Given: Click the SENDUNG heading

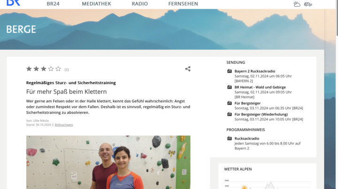Looking at the screenshot, I should coord(236,63).
